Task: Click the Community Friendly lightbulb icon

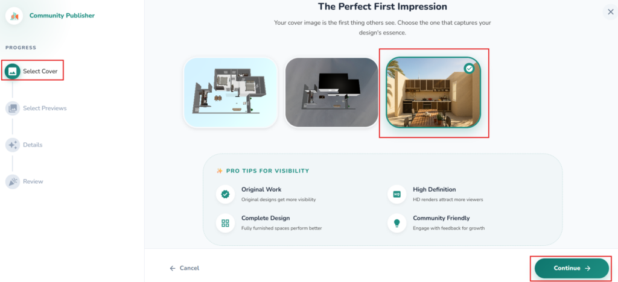Action: (x=397, y=223)
